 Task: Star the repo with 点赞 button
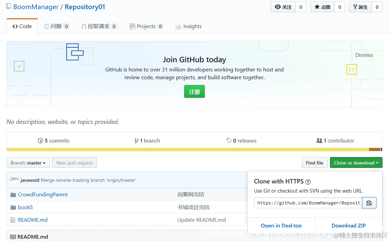[323, 7]
